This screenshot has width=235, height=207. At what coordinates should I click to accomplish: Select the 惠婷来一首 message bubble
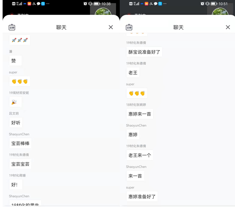[140, 114]
